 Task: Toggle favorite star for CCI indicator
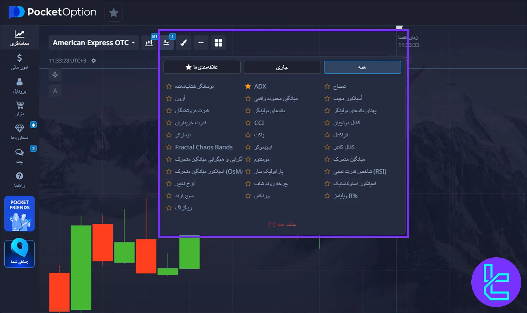click(x=248, y=123)
